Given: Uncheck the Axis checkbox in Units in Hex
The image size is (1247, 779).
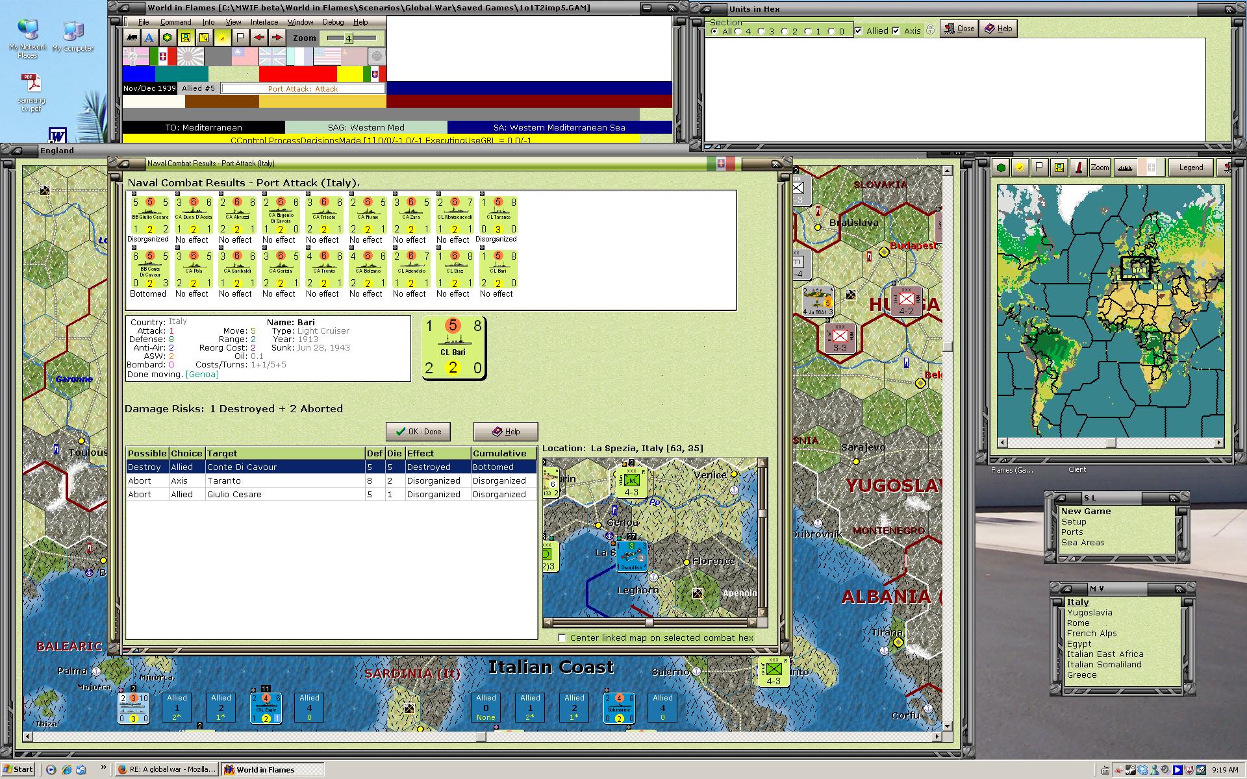Looking at the screenshot, I should point(896,31).
